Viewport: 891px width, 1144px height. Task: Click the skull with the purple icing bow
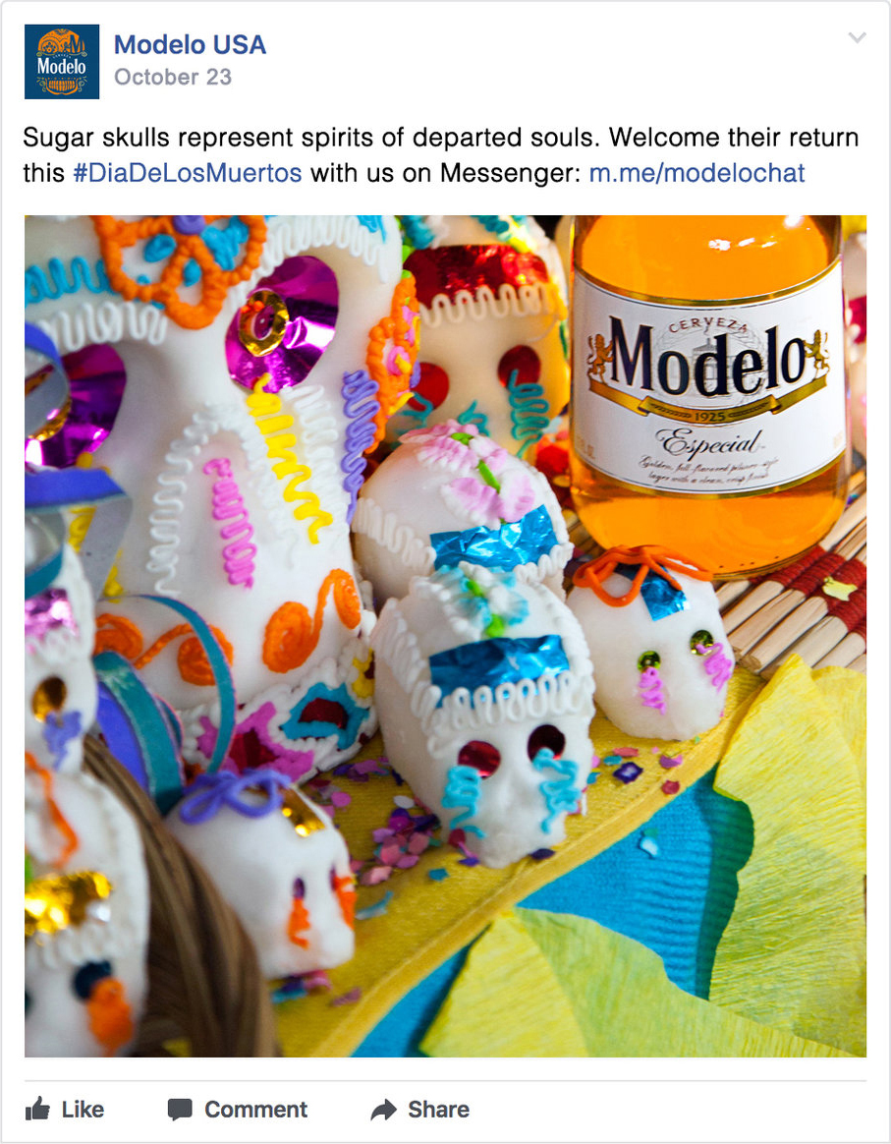pos(262,872)
